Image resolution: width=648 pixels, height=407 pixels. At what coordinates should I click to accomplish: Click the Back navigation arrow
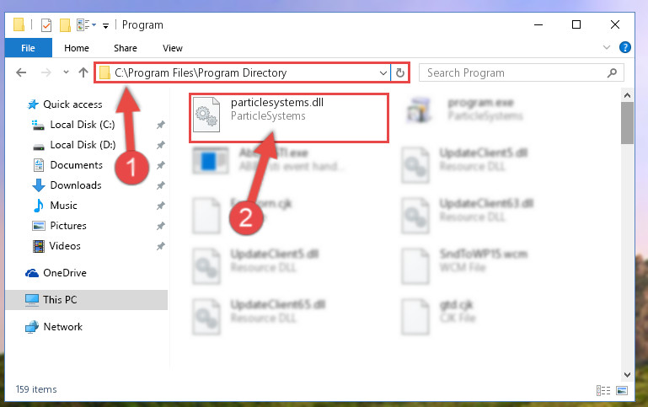click(x=21, y=72)
